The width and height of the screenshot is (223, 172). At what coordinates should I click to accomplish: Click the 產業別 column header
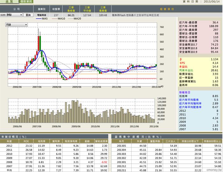click(41, 9)
